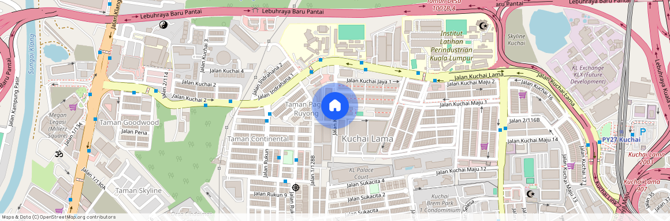
Task: Click shopping cart icon above Jalan Kuchai Maju 12
Action: 483,146
